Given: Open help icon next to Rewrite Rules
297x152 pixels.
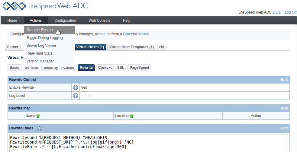Looking at the screenshot, I should tap(40, 129).
